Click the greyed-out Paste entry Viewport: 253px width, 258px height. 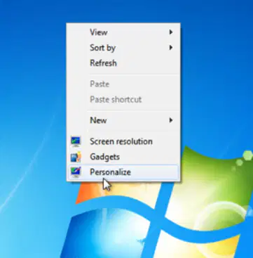(123, 84)
